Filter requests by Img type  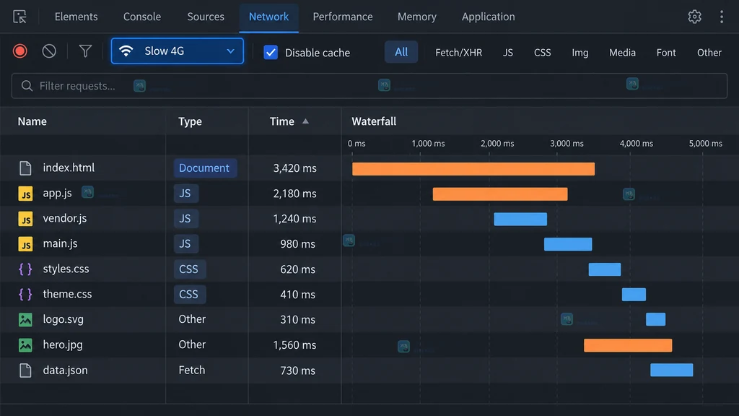[580, 52]
